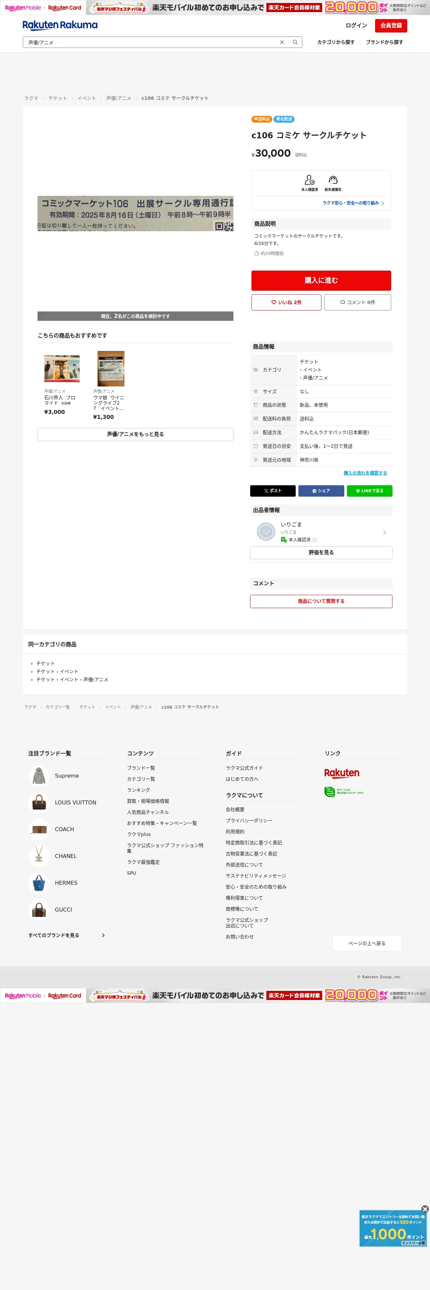Open the ブランドから探す menu
Screen dimensions: 430x1290
384,42
